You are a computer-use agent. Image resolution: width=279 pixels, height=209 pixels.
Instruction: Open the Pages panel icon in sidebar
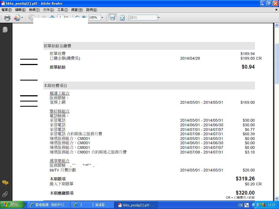5,29
